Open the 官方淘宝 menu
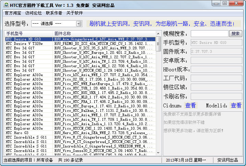Viewport: 246px width, 166px height. pyautogui.click(x=13, y=13)
